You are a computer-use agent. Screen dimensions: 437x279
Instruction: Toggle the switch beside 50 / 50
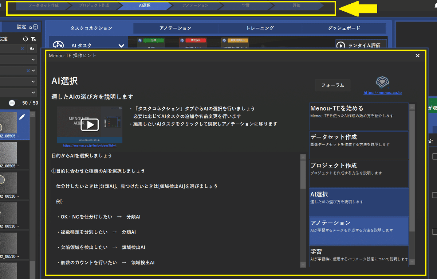tap(14, 103)
